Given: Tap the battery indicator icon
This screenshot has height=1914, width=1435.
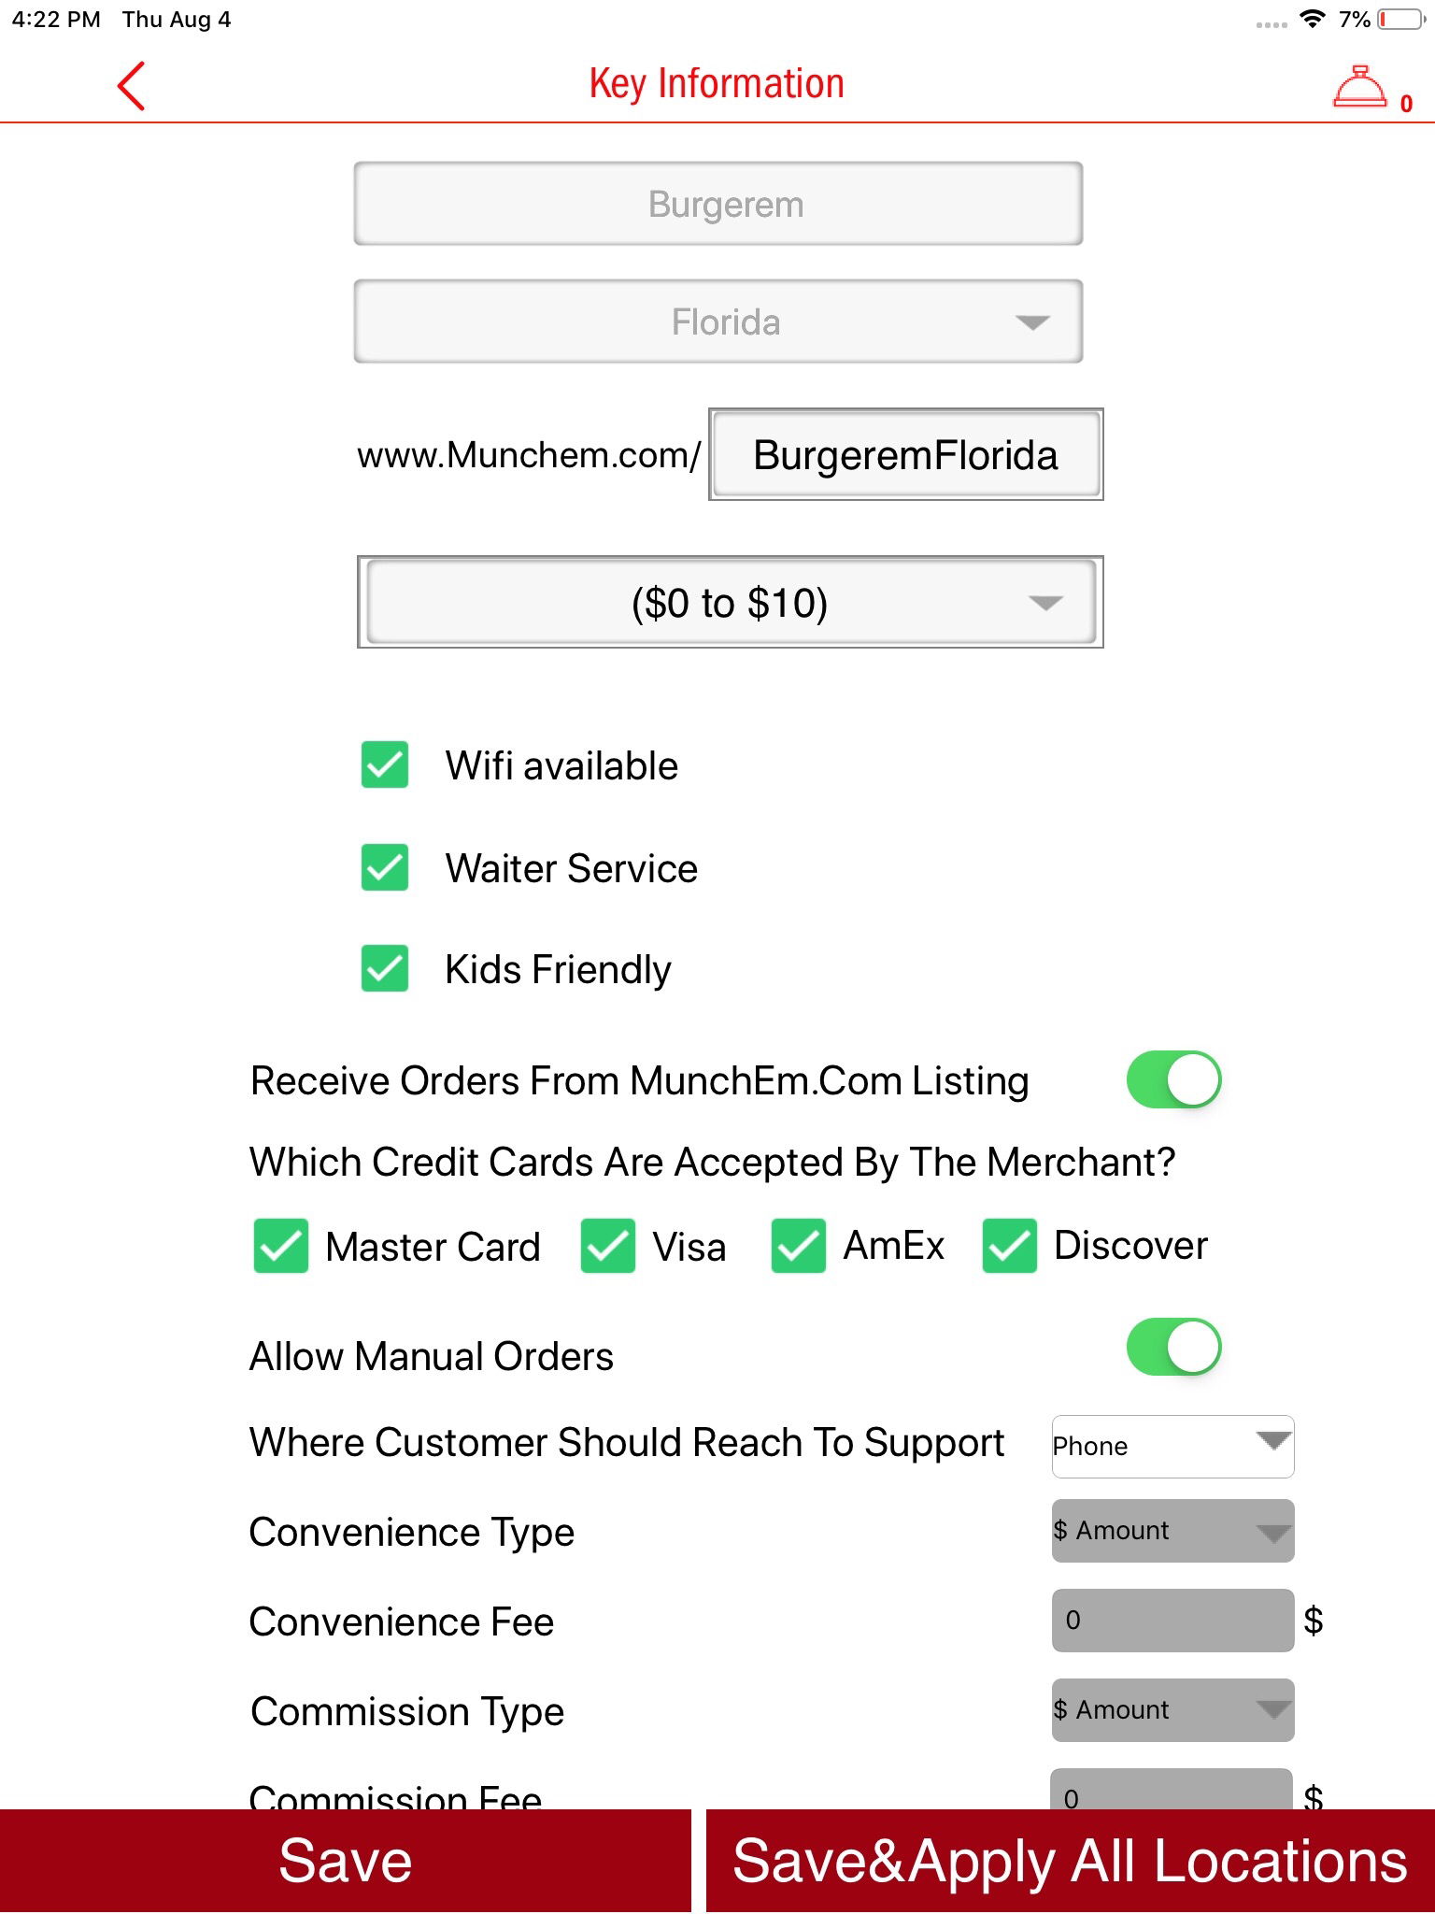Looking at the screenshot, I should coord(1400,20).
